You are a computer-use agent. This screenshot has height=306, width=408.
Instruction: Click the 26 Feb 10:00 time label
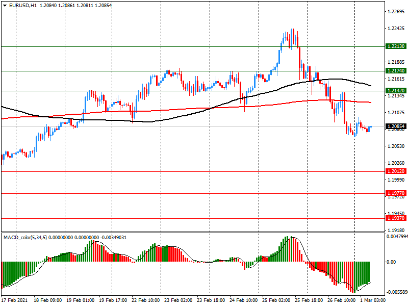pos(342,300)
